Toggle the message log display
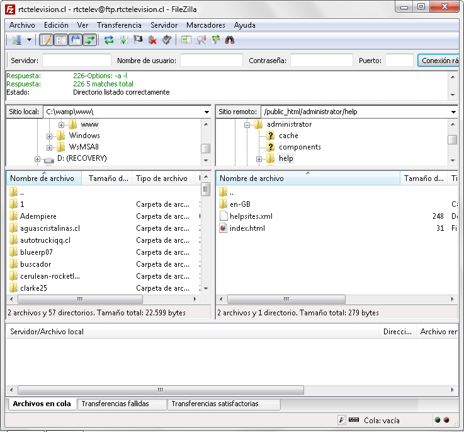 click(46, 40)
